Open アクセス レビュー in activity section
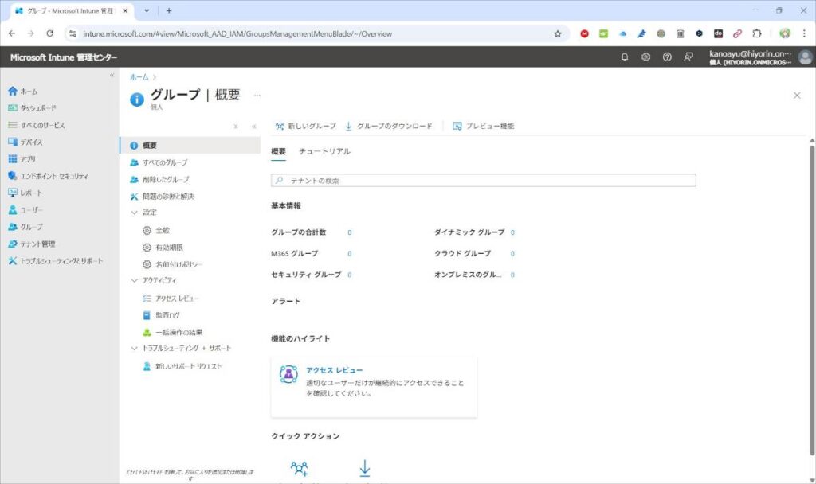816x484 pixels. pos(171,299)
